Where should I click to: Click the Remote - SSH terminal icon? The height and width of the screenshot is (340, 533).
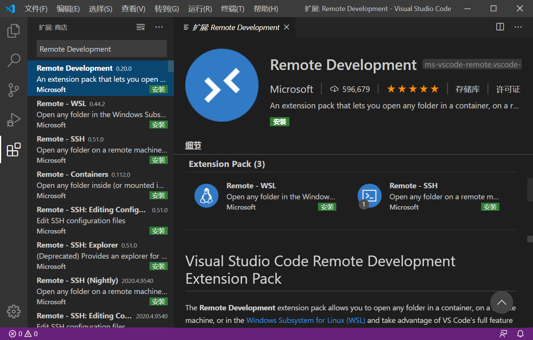click(x=369, y=196)
